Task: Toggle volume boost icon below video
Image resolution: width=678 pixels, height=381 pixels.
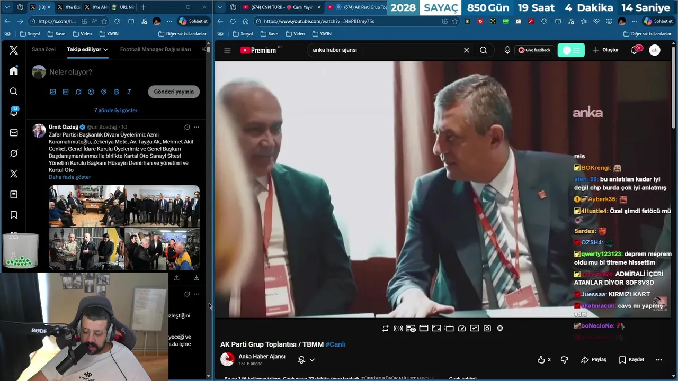Action: [x=398, y=328]
